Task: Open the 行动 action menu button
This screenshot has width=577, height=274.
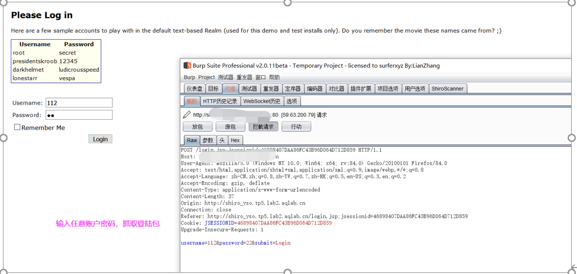Action: (296, 127)
